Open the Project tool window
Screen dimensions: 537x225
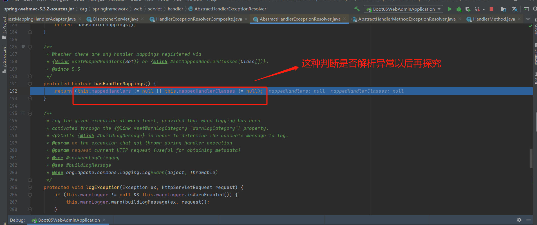point(4,28)
